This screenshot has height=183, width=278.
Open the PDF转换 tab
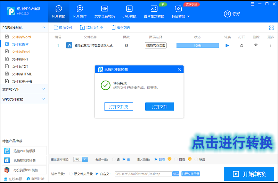[59, 12]
